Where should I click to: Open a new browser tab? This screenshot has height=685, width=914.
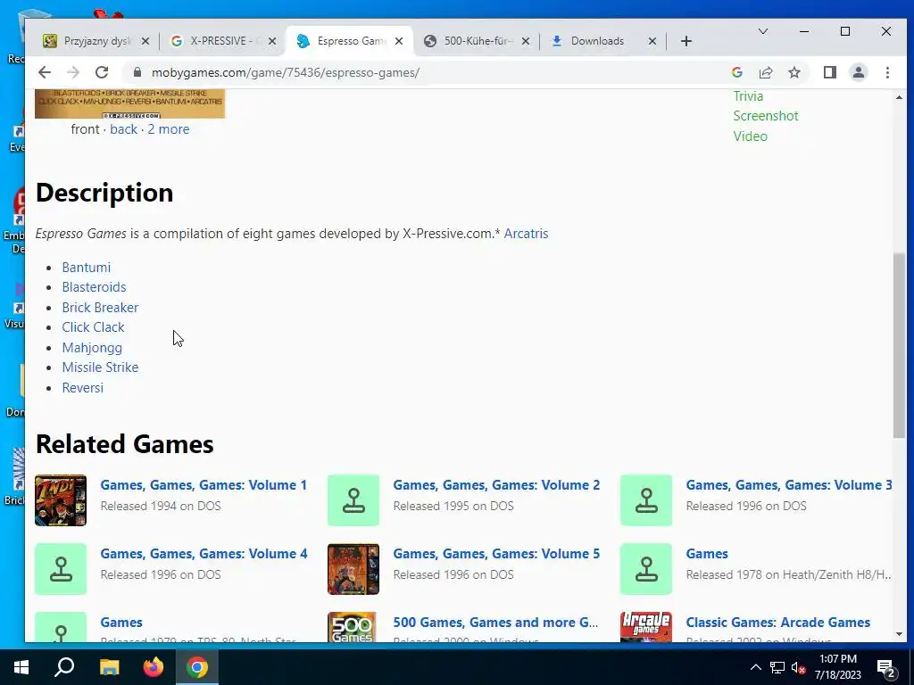coord(686,41)
